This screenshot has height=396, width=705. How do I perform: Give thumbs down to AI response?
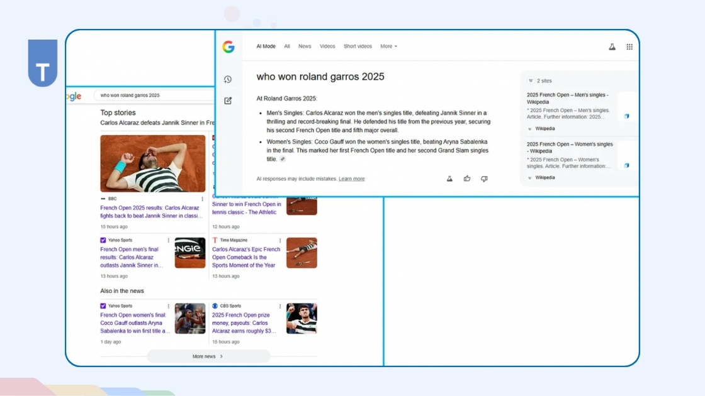[484, 179]
